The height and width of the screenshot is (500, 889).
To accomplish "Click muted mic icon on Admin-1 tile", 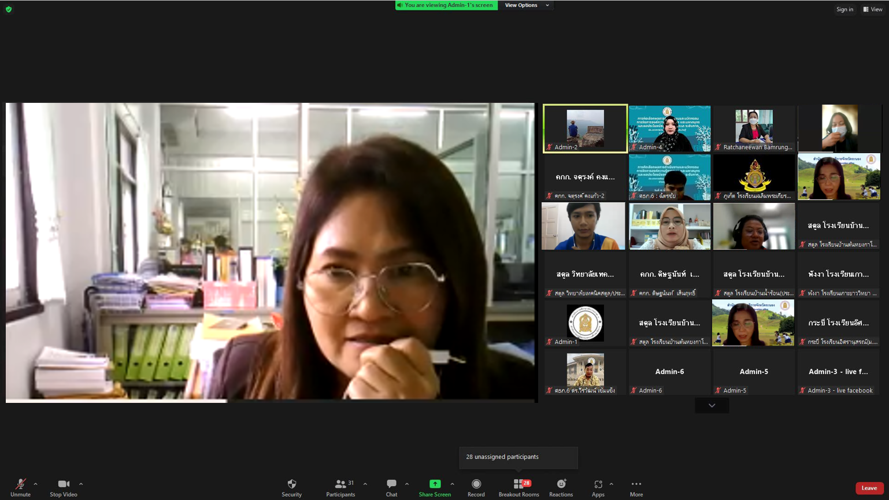I will coord(549,342).
